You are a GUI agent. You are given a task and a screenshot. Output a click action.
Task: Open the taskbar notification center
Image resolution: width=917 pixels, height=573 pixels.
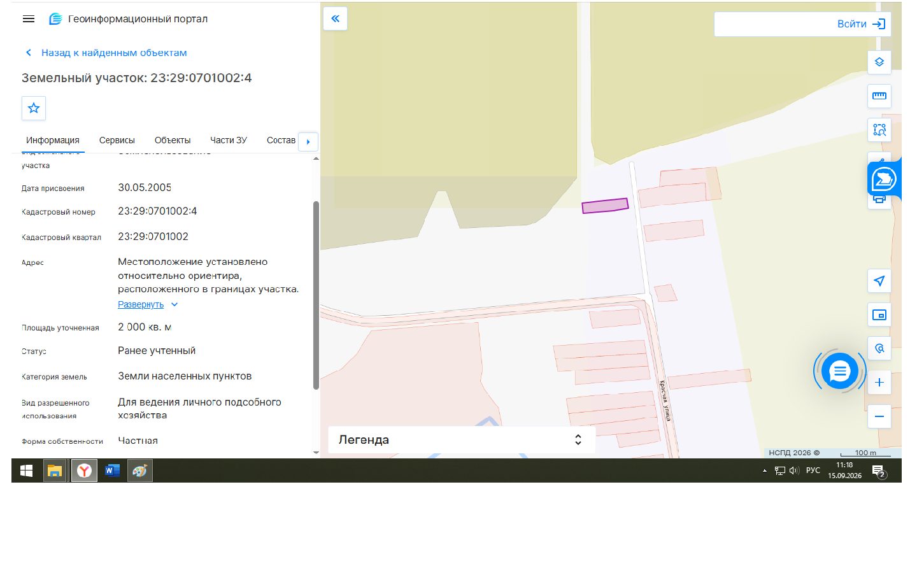click(879, 471)
